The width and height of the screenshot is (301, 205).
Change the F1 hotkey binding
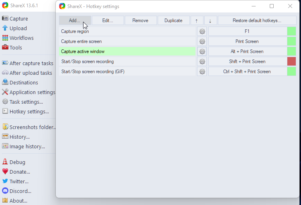248,31
